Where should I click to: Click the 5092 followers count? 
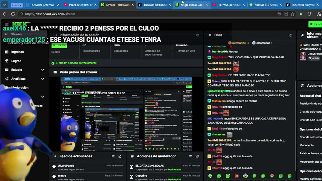tap(117, 45)
